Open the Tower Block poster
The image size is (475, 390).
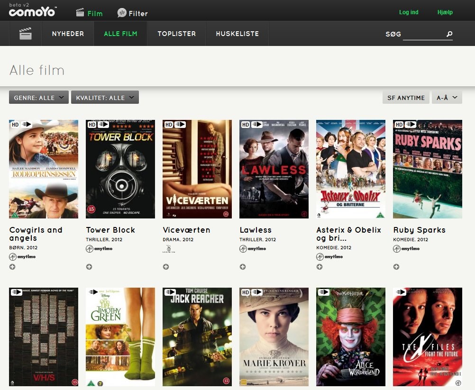120,169
